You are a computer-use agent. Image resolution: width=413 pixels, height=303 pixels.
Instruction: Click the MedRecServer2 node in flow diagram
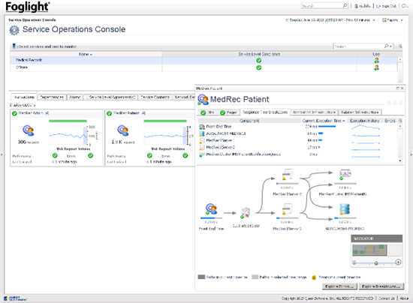pyautogui.click(x=287, y=175)
